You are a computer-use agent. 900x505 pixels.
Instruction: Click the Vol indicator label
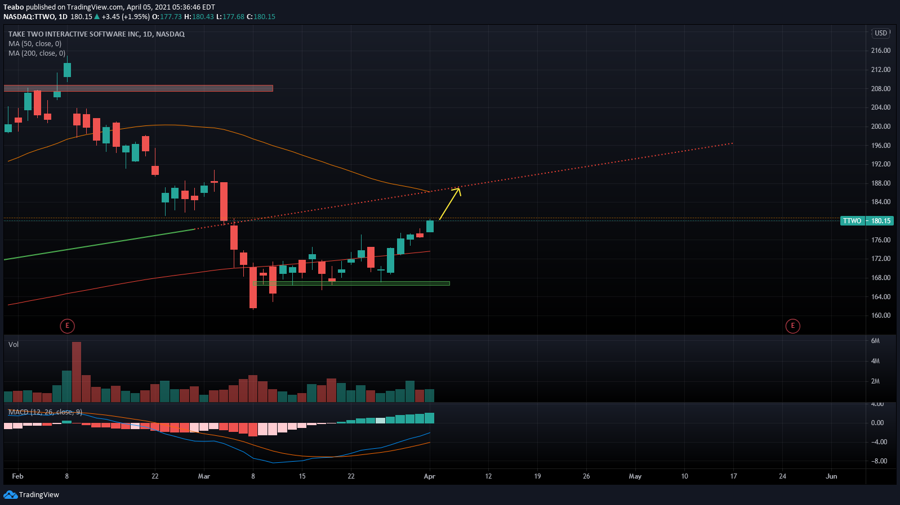14,345
